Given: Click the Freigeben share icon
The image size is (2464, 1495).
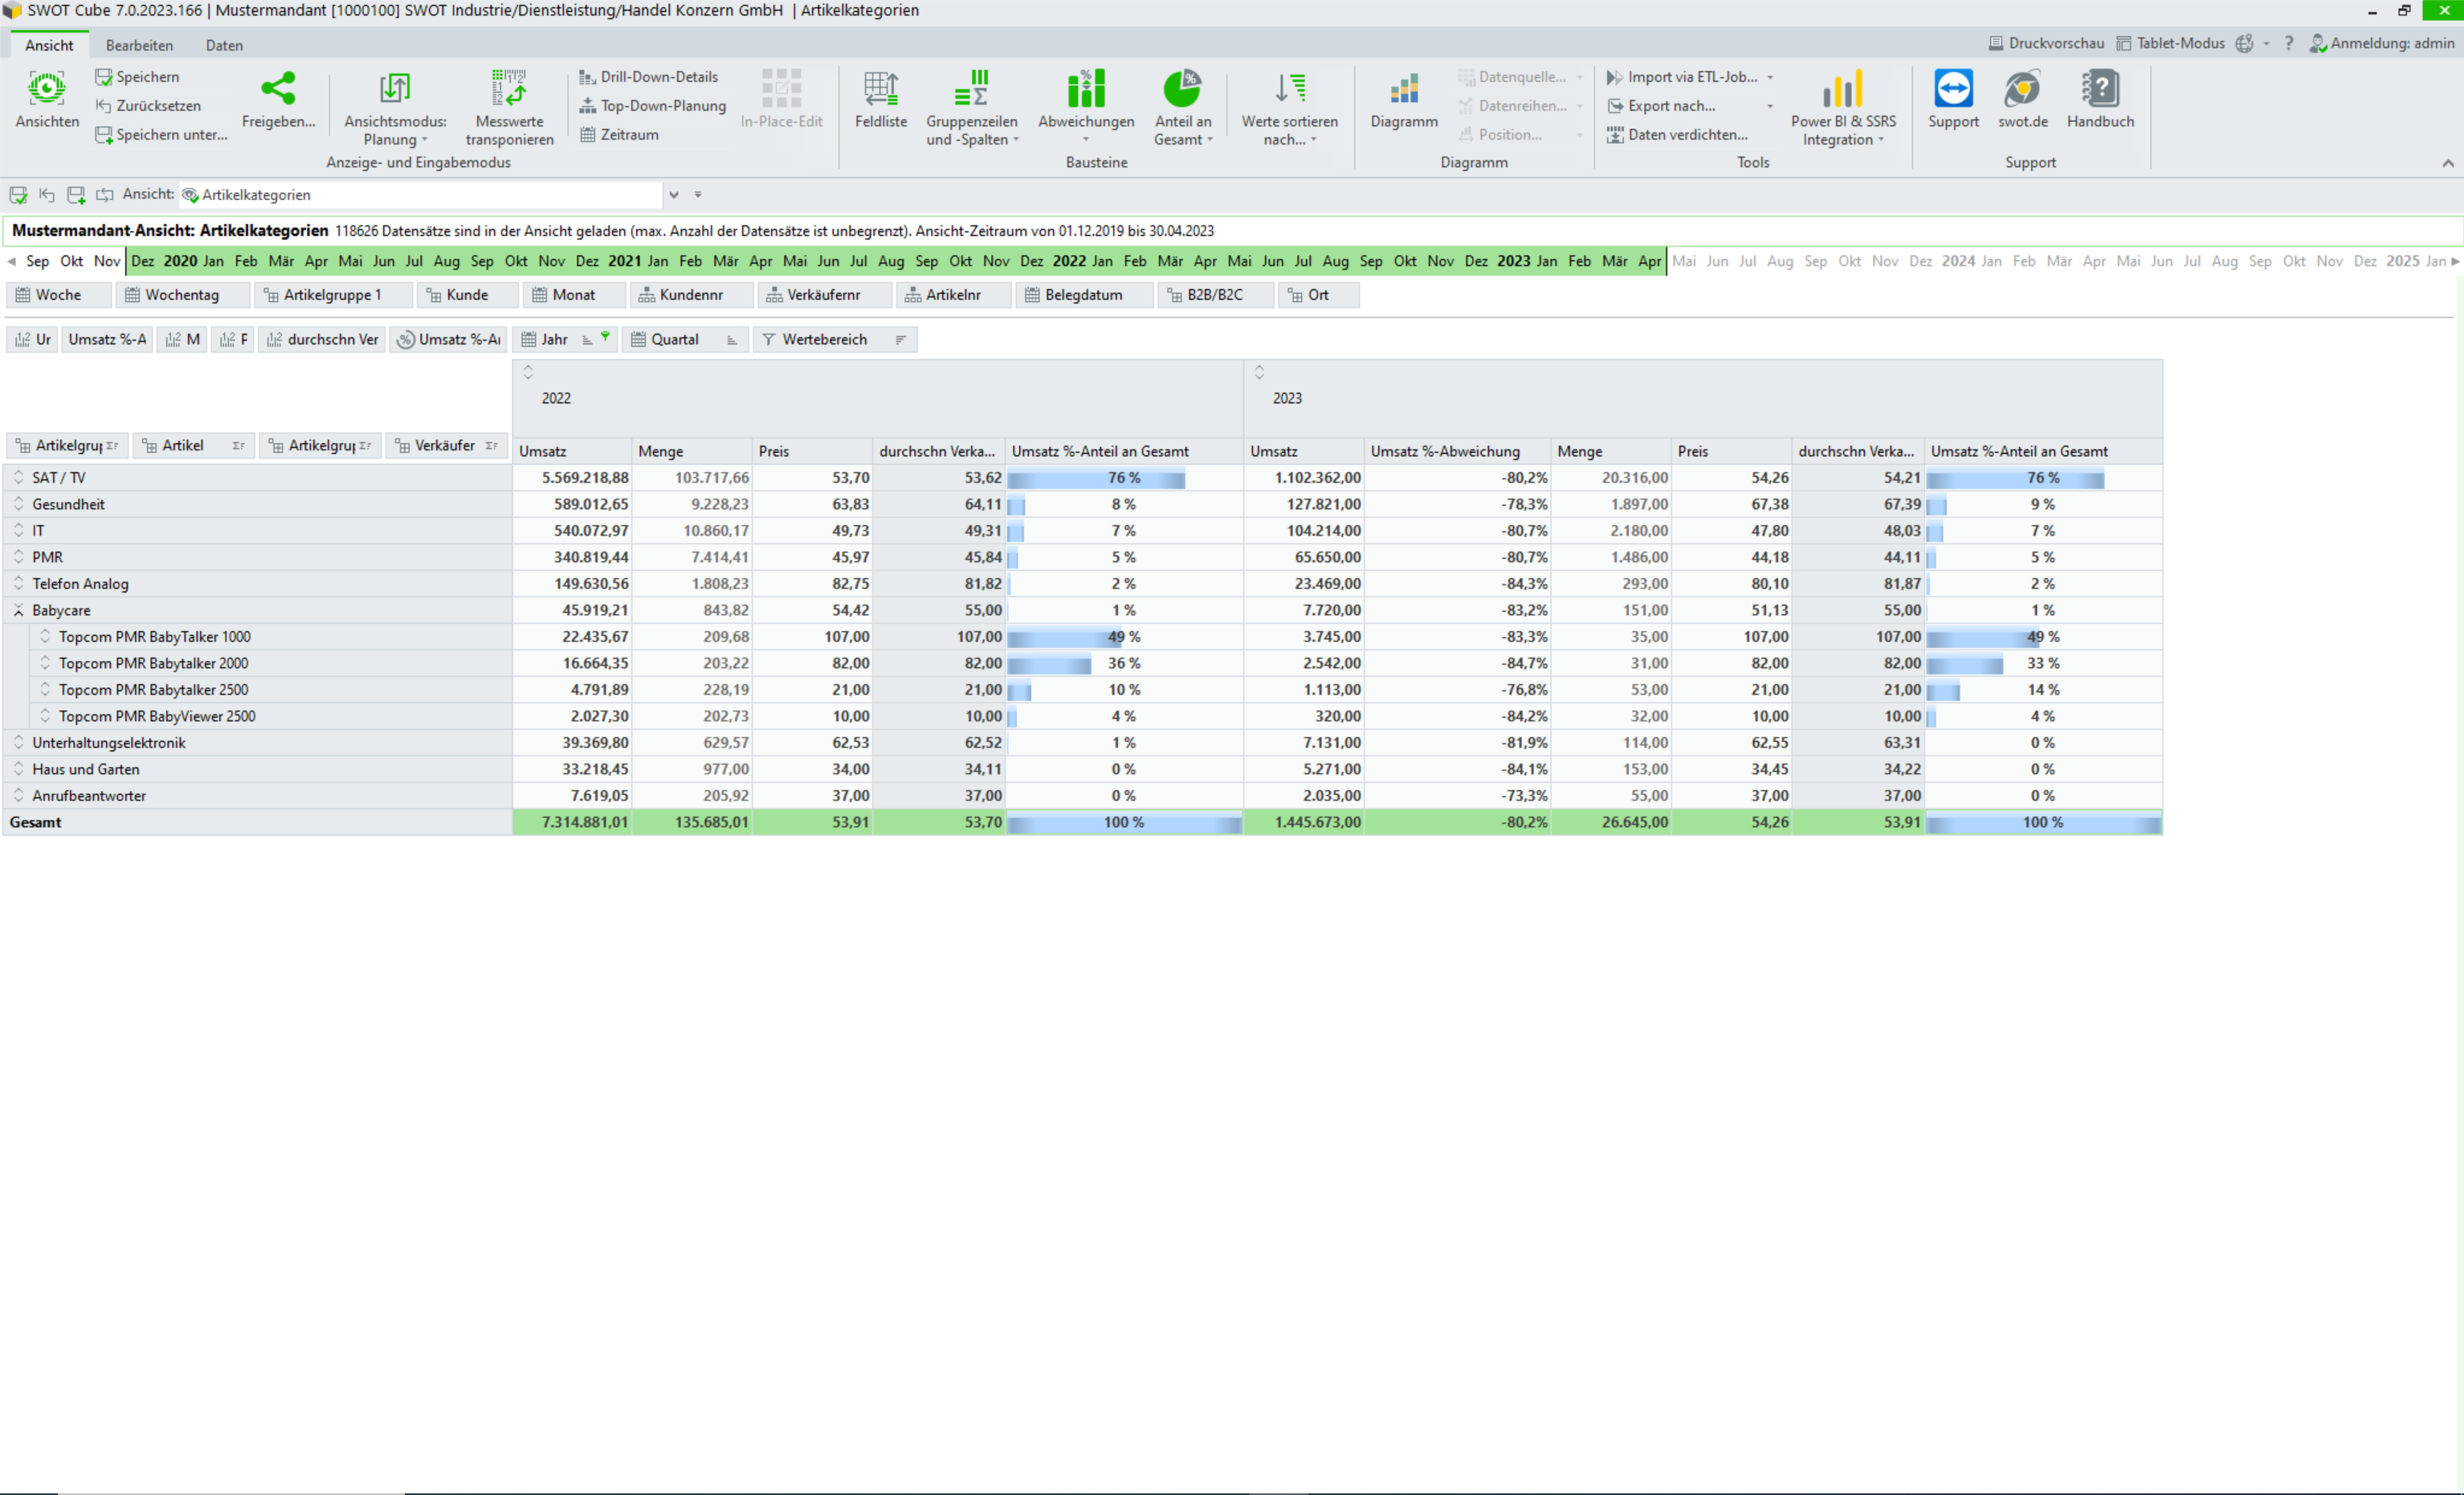Looking at the screenshot, I should click(278, 90).
